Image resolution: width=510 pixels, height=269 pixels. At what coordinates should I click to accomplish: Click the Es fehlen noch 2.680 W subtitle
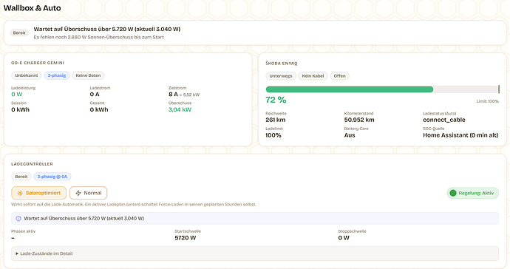tap(98, 37)
